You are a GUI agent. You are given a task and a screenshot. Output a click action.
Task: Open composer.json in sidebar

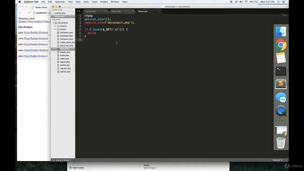click(66, 33)
